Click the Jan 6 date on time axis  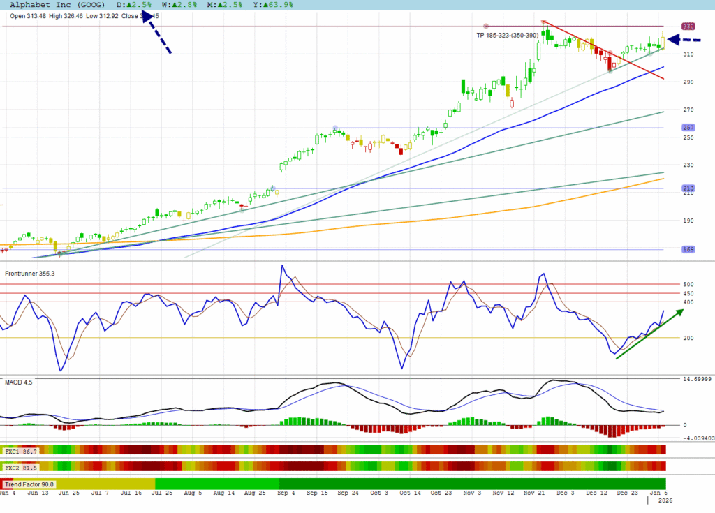point(656,493)
